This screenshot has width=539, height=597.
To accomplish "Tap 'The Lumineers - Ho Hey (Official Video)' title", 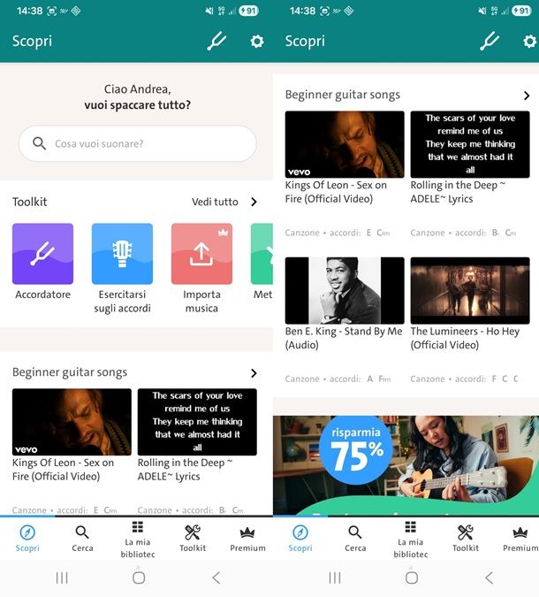I will coord(465,338).
